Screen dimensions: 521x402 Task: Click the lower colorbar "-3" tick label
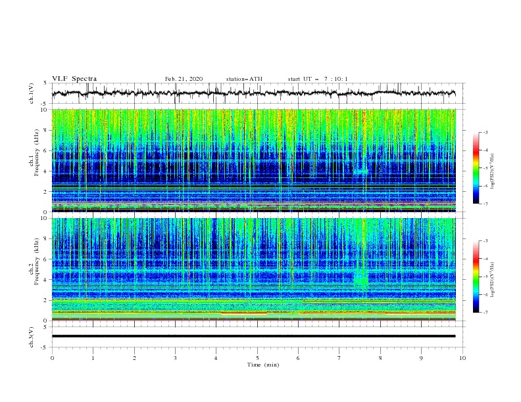pyautogui.click(x=485, y=241)
